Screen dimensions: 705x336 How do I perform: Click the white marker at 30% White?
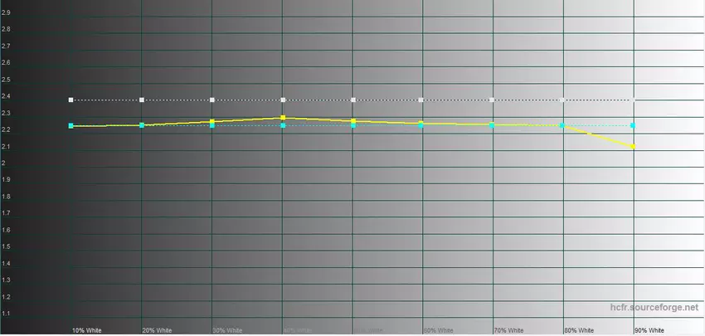[212, 100]
